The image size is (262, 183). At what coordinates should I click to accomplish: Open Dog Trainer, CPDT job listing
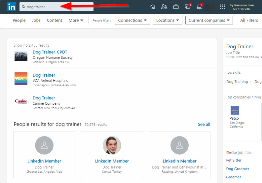coord(50,52)
